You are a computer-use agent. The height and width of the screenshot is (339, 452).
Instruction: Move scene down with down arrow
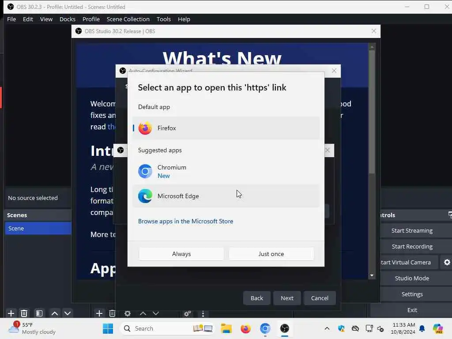(68, 313)
